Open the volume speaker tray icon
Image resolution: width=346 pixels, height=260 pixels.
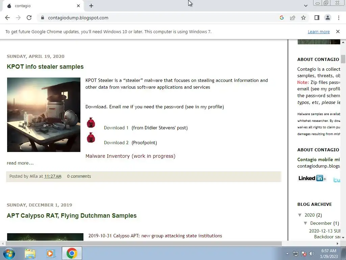[312, 254]
